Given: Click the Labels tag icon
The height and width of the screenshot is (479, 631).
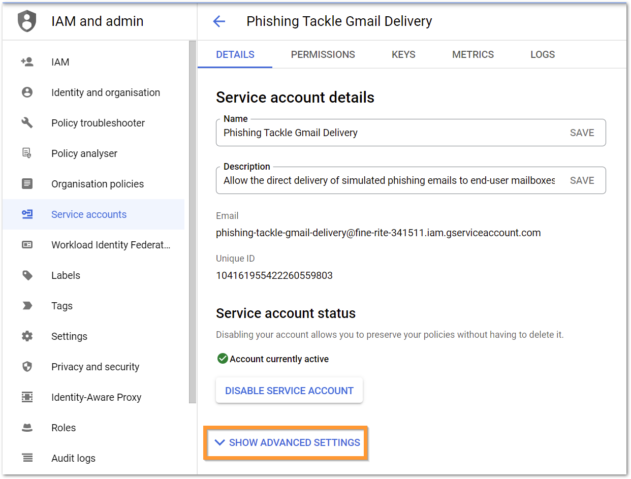Looking at the screenshot, I should pyautogui.click(x=27, y=275).
